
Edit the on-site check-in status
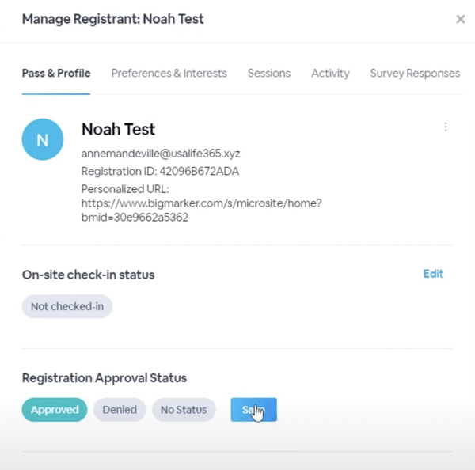433,274
